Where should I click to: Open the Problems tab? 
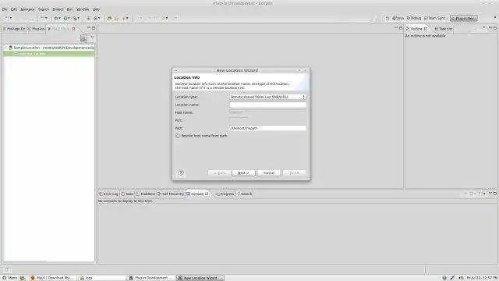146,194
